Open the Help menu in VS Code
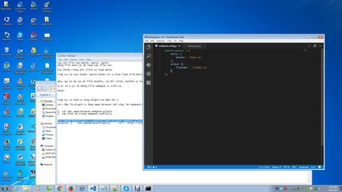Image resolution: width=342 pixels, height=192 pixels. pos(181,41)
